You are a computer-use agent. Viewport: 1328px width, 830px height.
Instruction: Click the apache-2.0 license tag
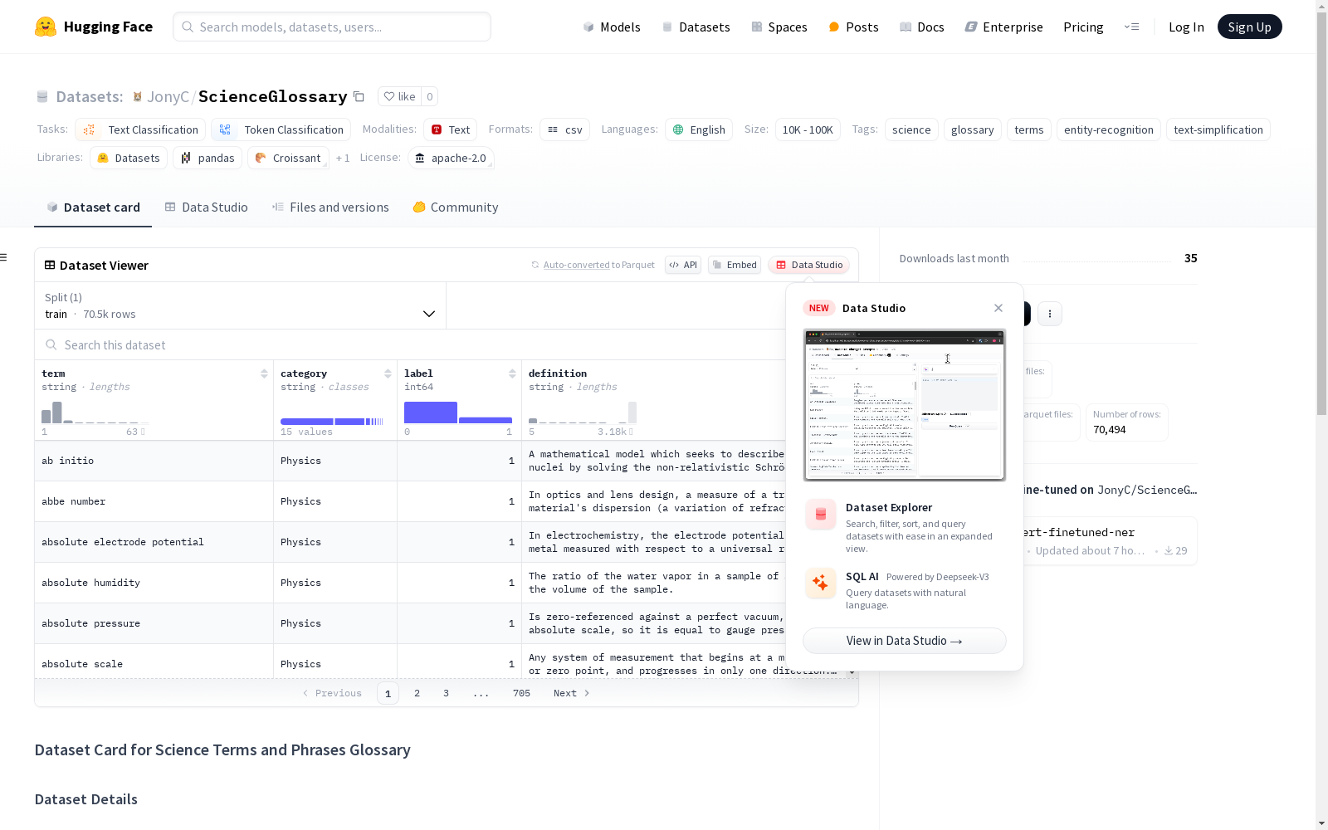point(451,158)
